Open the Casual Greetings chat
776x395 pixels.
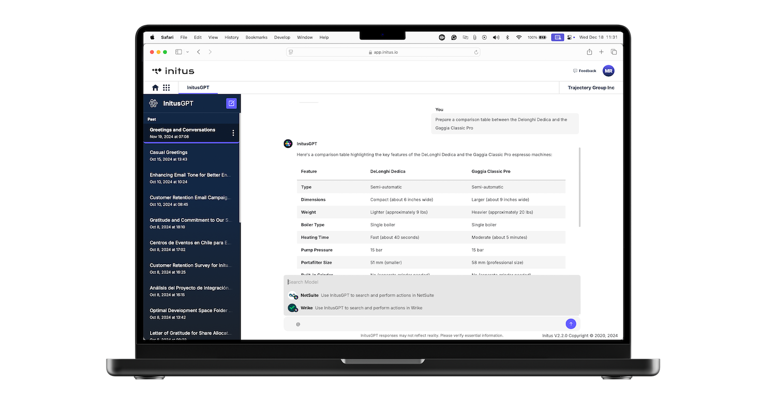point(191,156)
